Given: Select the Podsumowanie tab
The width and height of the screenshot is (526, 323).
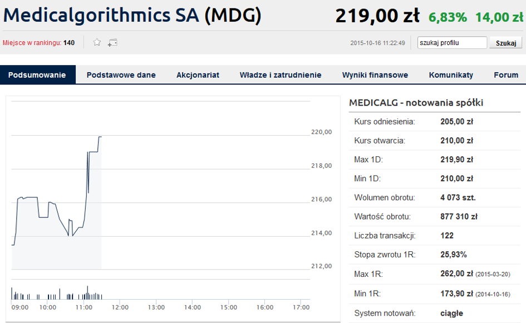Looking at the screenshot, I should [x=37, y=74].
